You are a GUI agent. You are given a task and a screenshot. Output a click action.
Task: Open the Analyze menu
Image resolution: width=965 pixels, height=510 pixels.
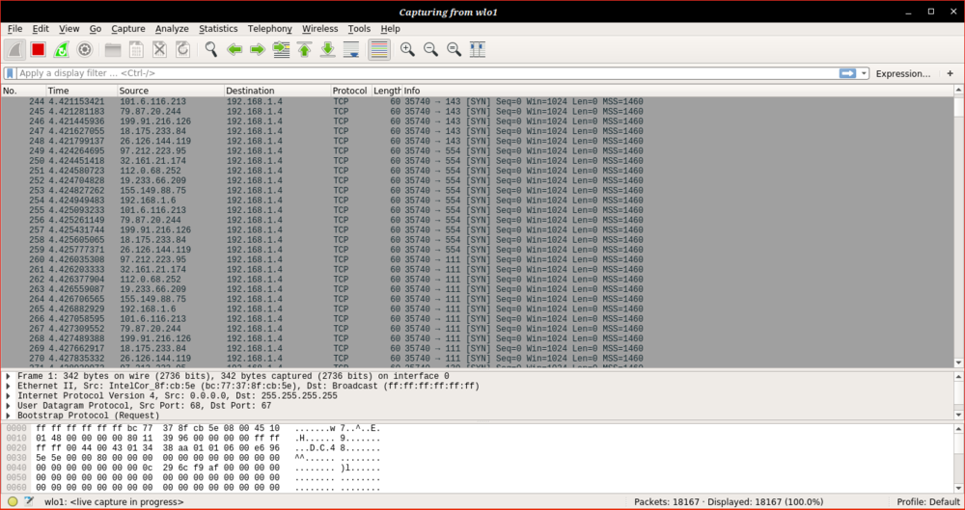172,29
